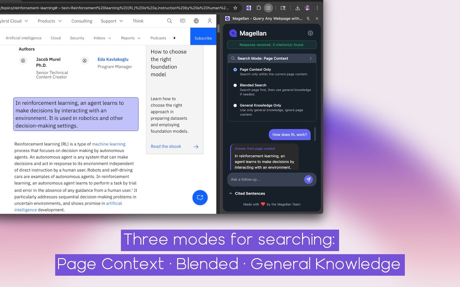Click the blue floating share button on page
460x287 pixels.
(200, 197)
